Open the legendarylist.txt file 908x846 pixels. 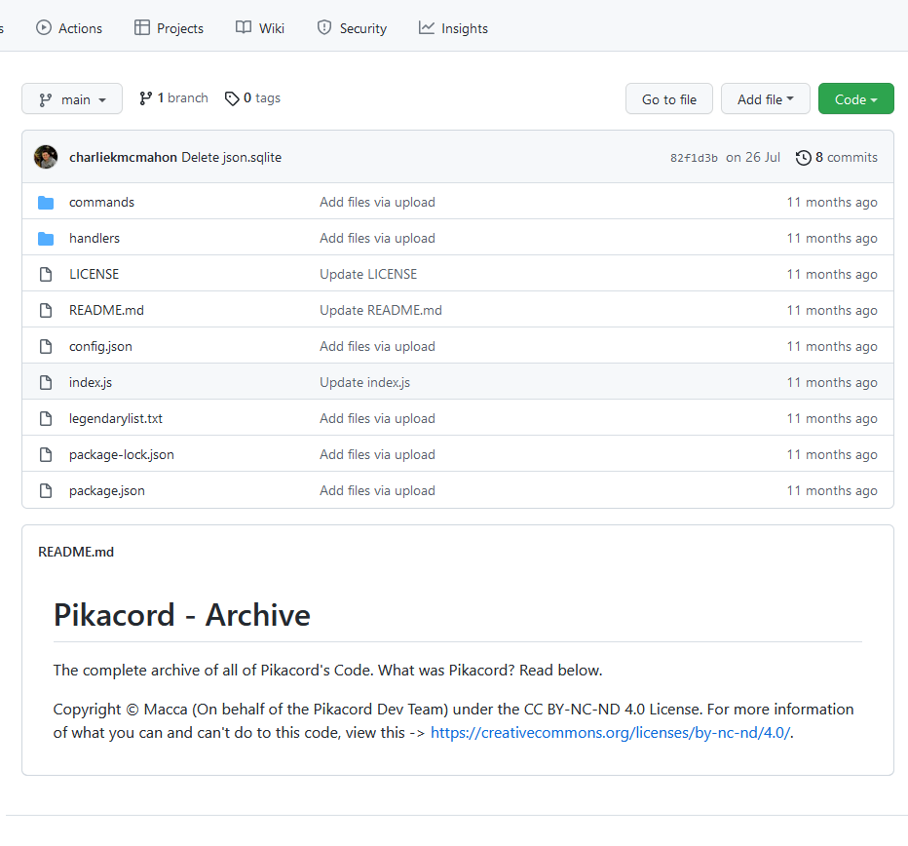click(116, 419)
